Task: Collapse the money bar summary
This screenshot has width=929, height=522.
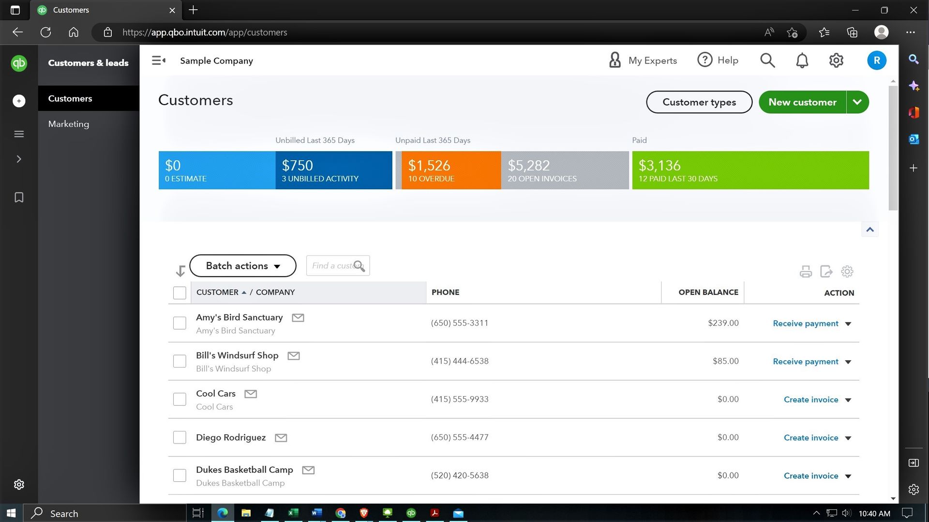Action: [869, 229]
